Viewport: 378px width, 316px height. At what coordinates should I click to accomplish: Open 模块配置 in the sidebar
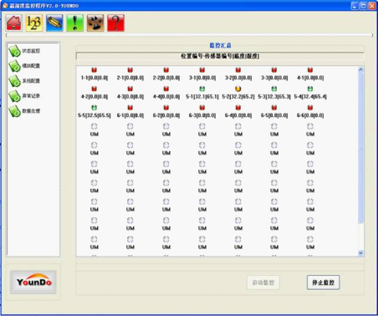coord(24,66)
